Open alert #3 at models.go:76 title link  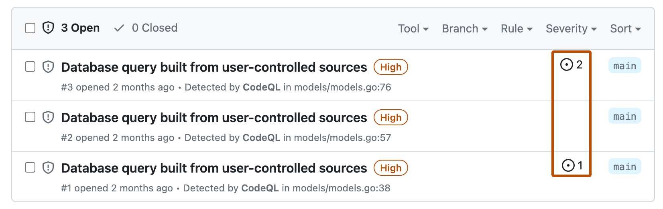(x=214, y=67)
